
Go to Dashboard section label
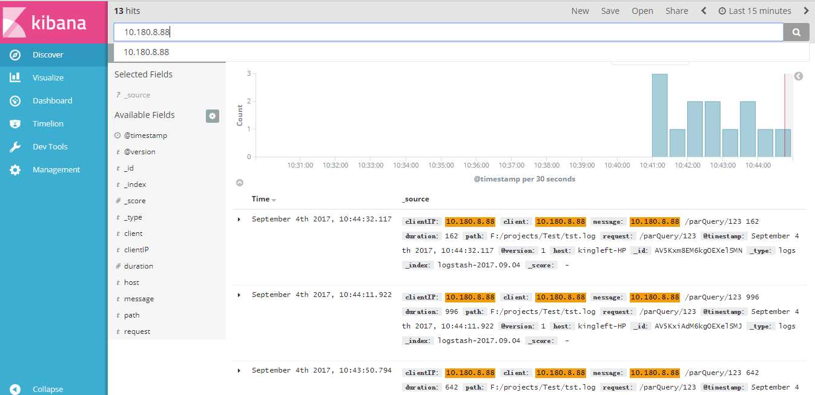coord(52,101)
